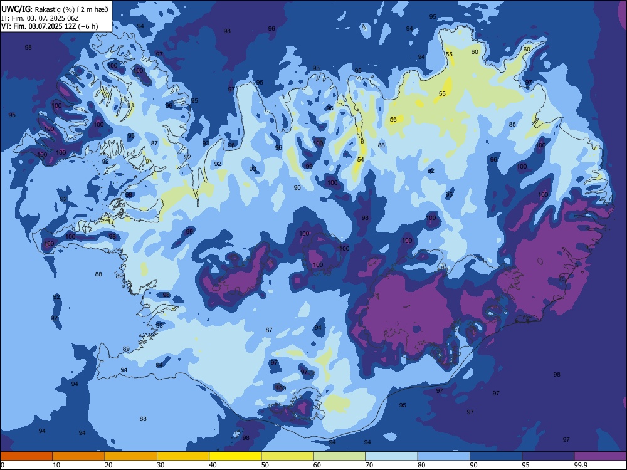
Task: Click the orange 10–20 legend swatch
Action: (x=79, y=456)
